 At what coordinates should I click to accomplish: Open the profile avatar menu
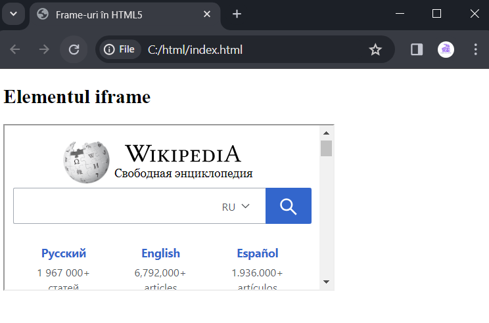[446, 49]
